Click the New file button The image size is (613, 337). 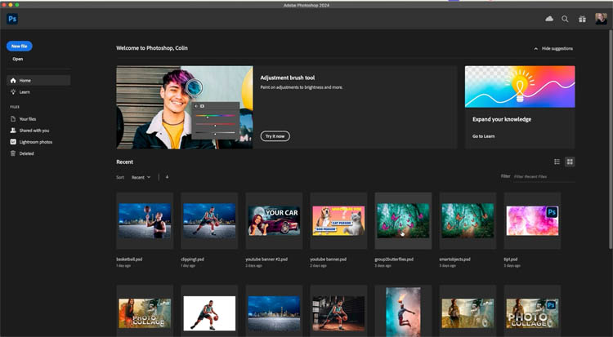(20, 47)
